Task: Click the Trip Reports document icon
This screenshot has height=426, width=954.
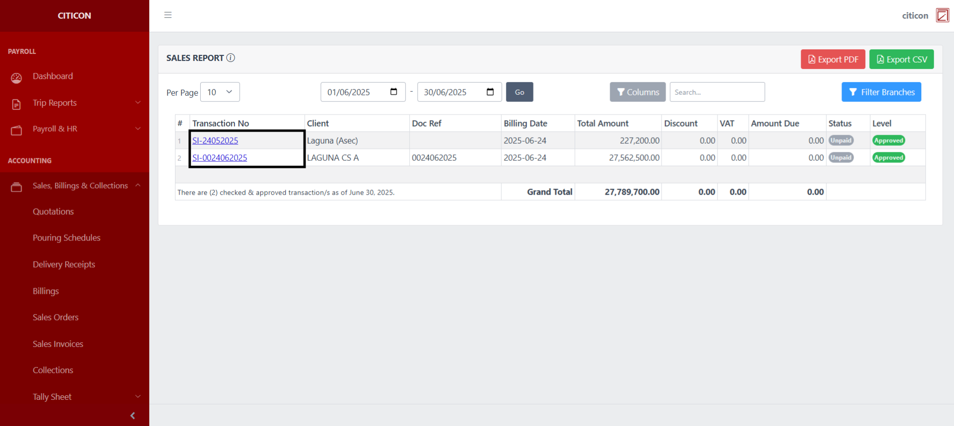Action: point(17,104)
